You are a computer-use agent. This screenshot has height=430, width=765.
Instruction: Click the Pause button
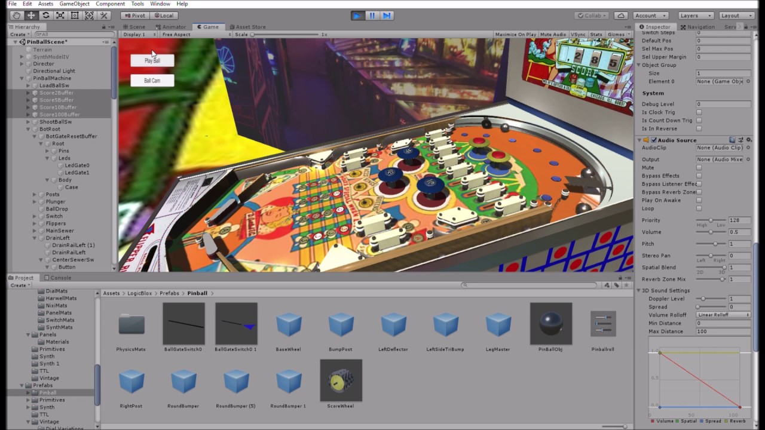372,16
